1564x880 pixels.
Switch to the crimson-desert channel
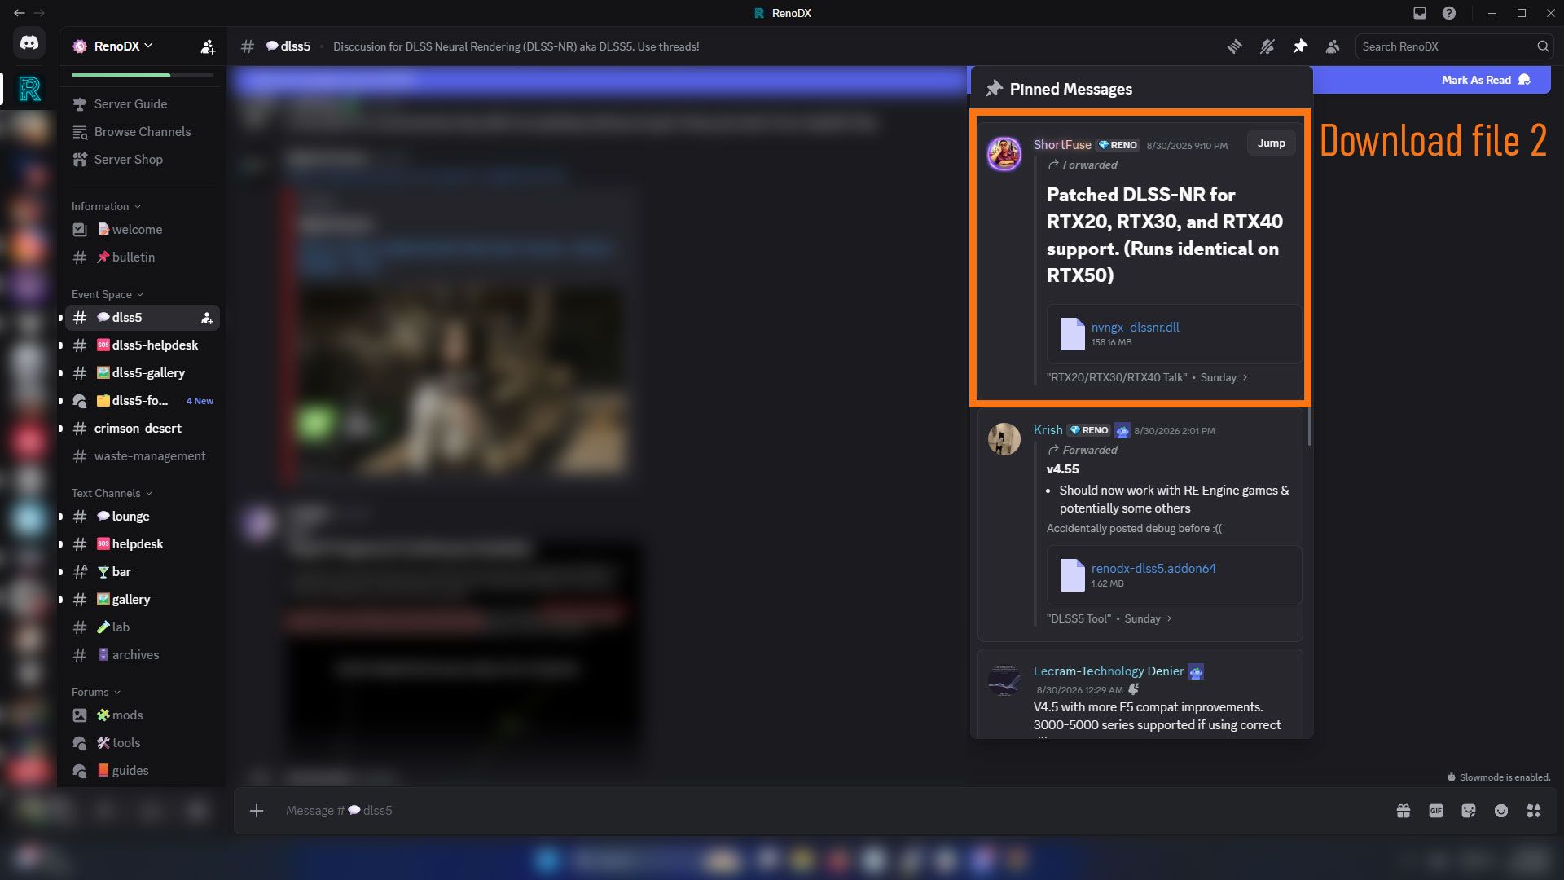pos(143,429)
